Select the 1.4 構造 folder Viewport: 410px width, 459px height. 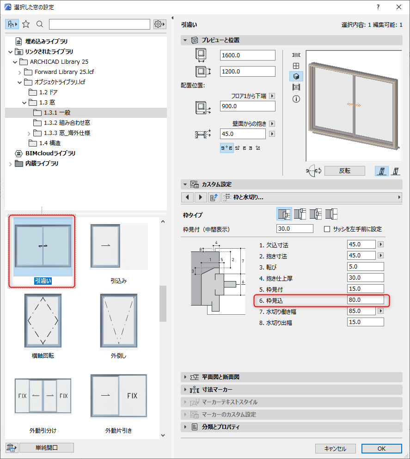(x=45, y=143)
